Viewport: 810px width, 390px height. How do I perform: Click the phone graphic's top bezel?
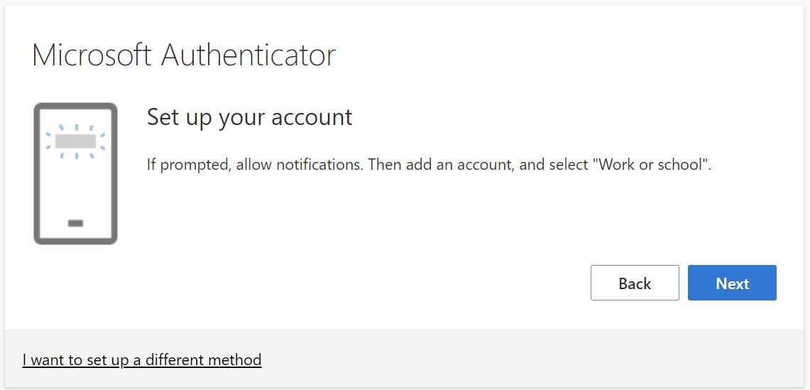point(75,107)
